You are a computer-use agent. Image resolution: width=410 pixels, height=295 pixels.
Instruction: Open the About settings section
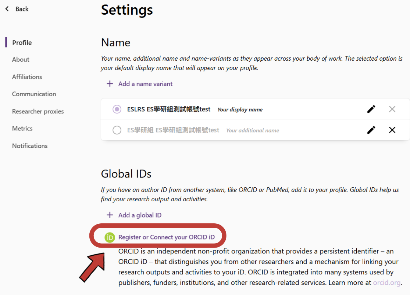(21, 60)
